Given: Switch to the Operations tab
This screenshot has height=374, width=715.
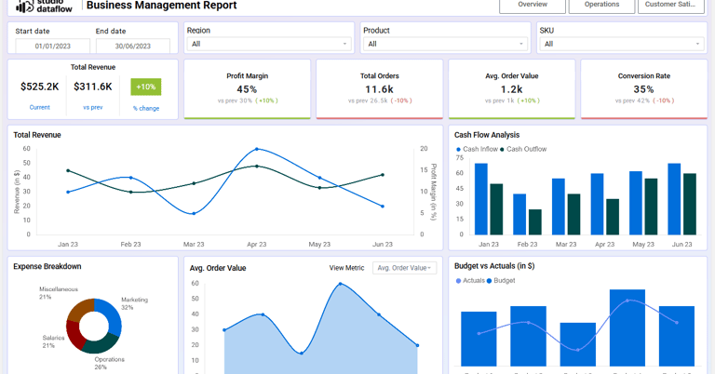Looking at the screenshot, I should (x=602, y=6).
